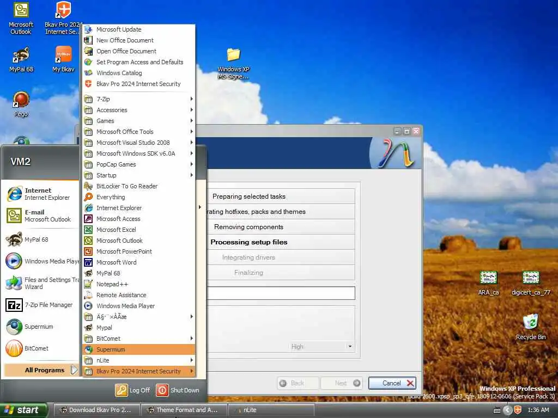This screenshot has width=558, height=418.
Task: Open Microsoft Outlook desktop icon
Action: (x=21, y=19)
